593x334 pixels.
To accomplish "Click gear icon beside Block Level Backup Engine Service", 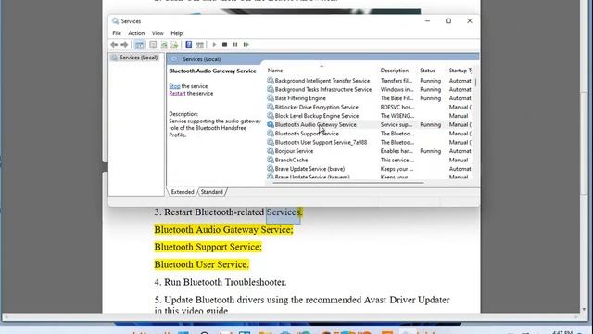I will 271,116.
